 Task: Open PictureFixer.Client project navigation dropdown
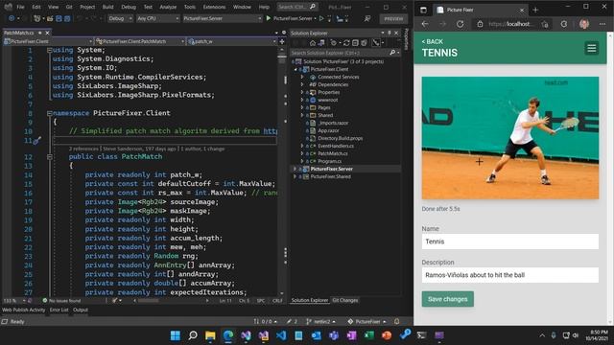click(48, 41)
